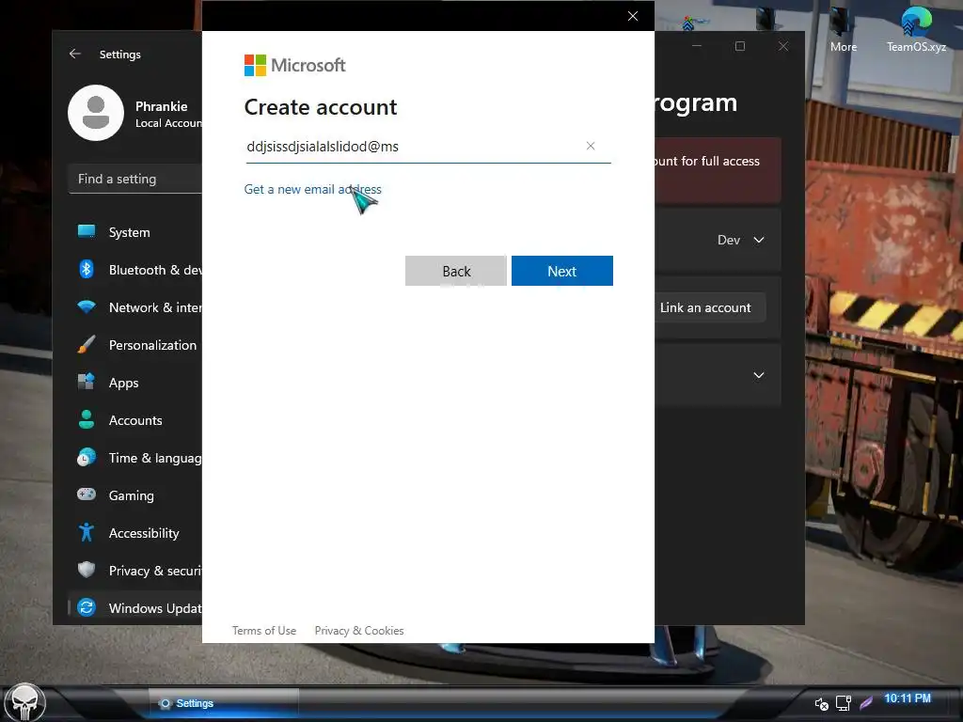Click the Windows Update refresh icon
The width and height of the screenshot is (963, 722).
pyautogui.click(x=87, y=607)
